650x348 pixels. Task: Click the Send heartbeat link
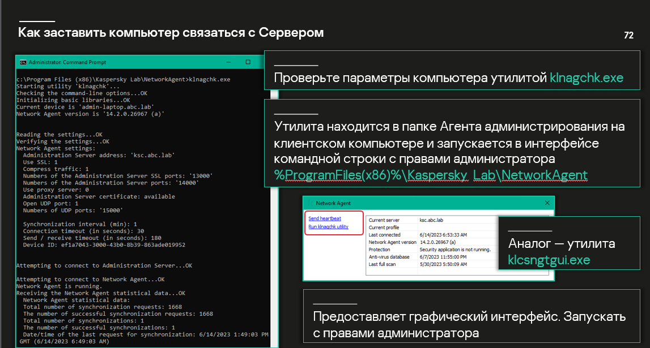point(325,218)
